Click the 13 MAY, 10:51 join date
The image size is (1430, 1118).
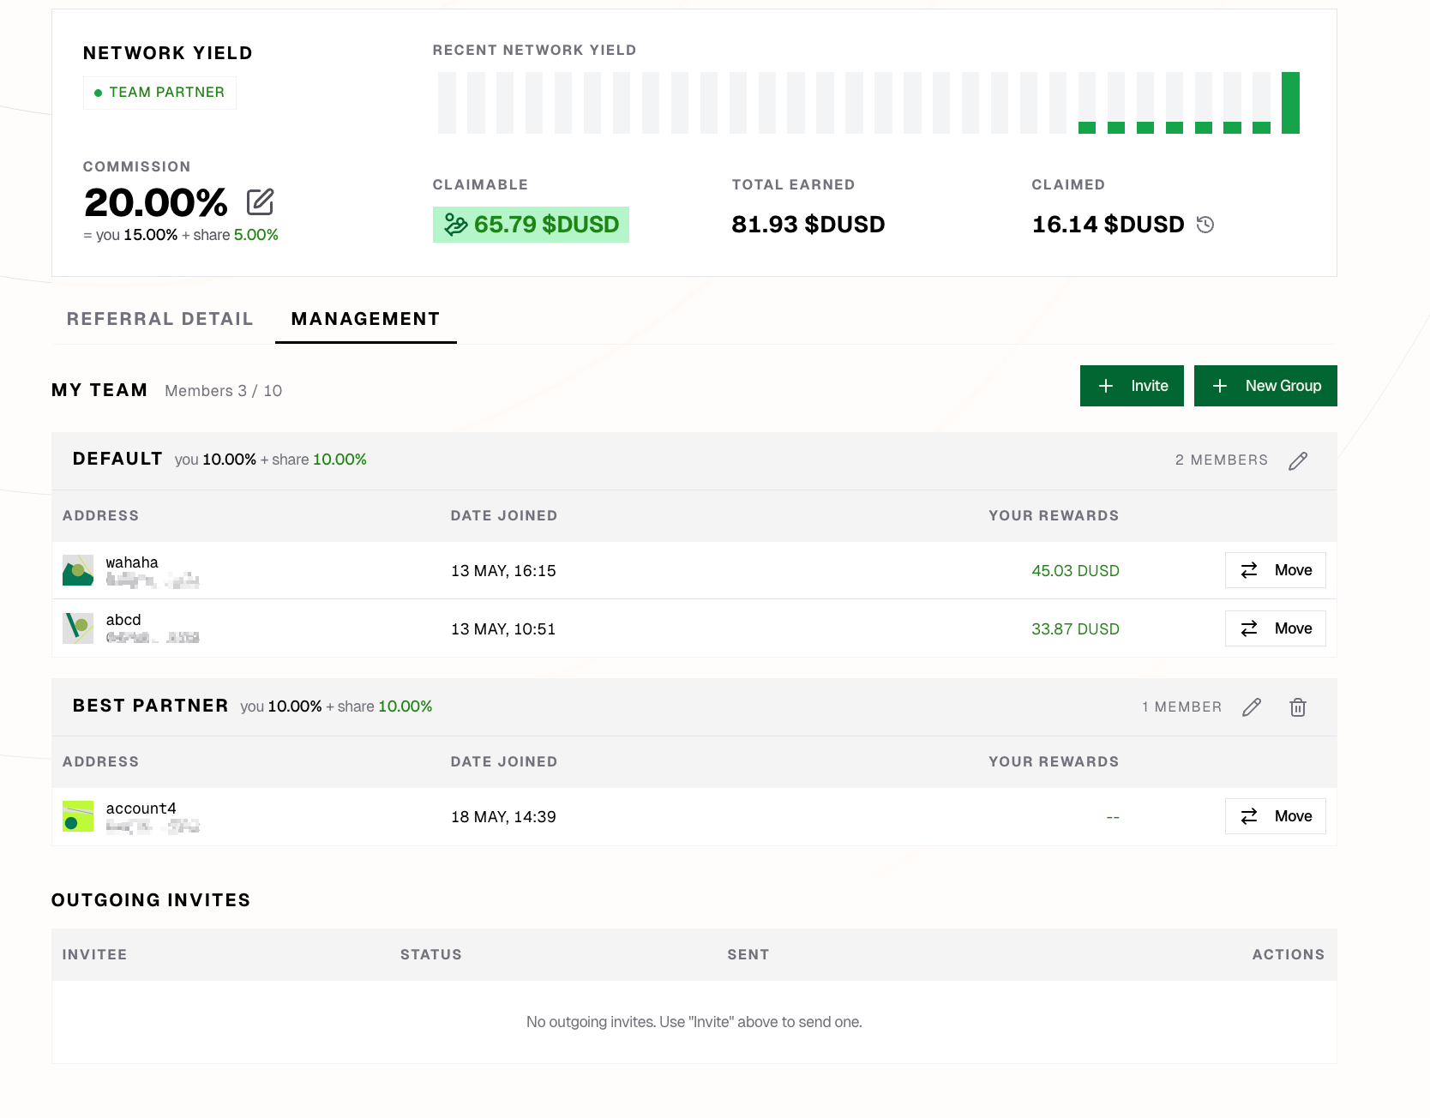503,629
